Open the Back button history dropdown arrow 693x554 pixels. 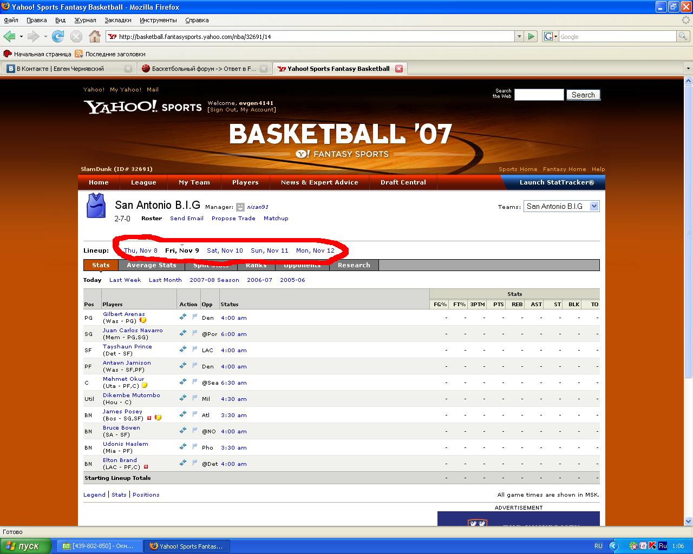[21, 36]
